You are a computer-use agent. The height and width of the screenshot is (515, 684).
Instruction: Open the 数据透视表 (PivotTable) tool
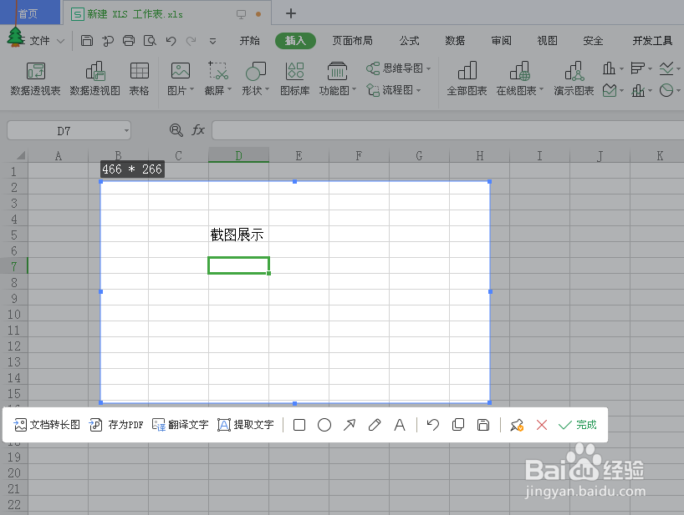[34, 79]
